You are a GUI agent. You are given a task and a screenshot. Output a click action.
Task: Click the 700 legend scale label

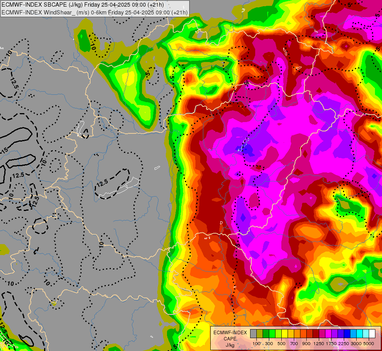point(294,344)
